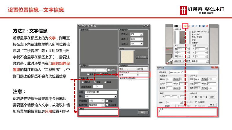Image resolution: width=232 pixels, height=130 pixels.
Task: Click the 确定 button in door frame dialog
Action: tap(143, 112)
